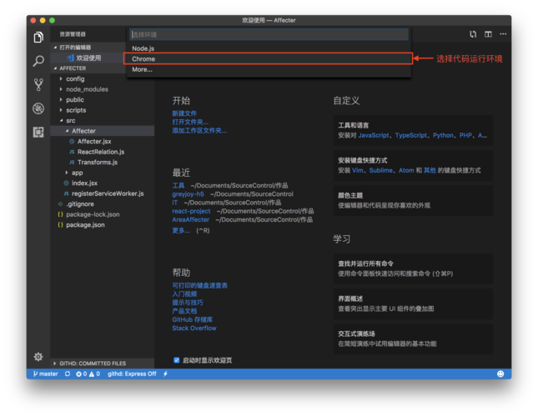This screenshot has height=417, width=538.
Task: Select Chrome environment option
Action: click(x=269, y=59)
